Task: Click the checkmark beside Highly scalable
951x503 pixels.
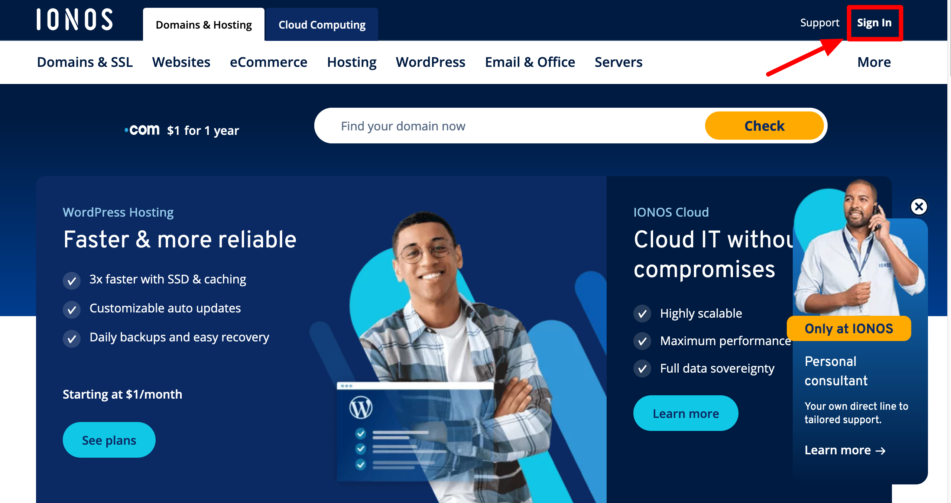Action: (x=642, y=314)
